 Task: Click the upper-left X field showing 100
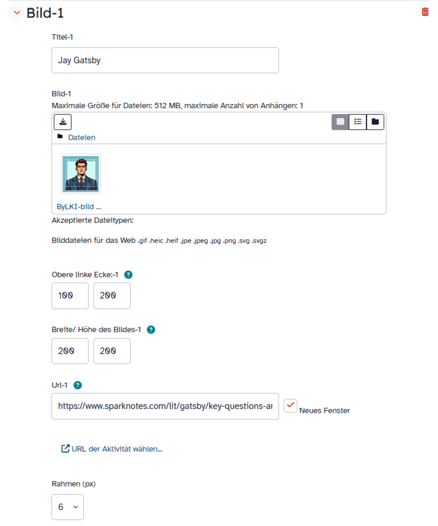coord(70,296)
